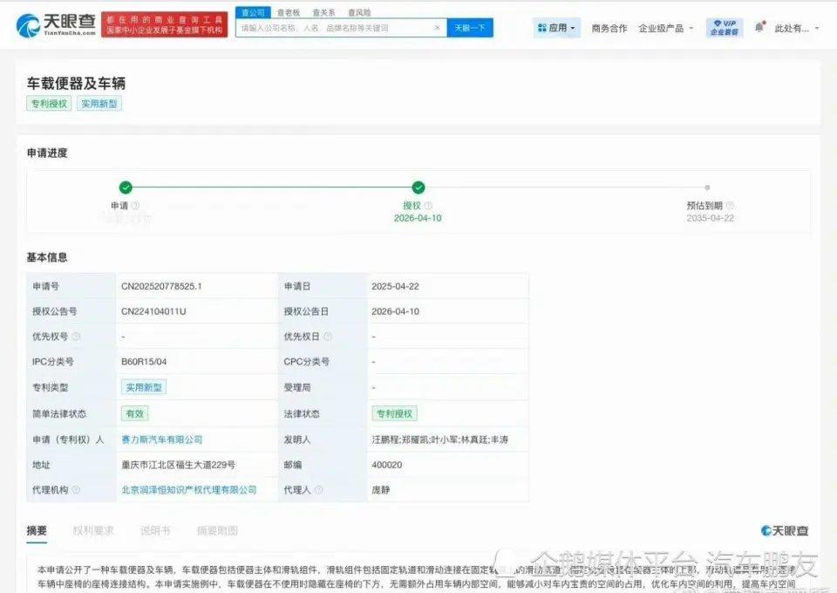Select the inventors list 汪鹏程;郑耀凯
Viewport: 837px width, 593px height.
coord(439,440)
